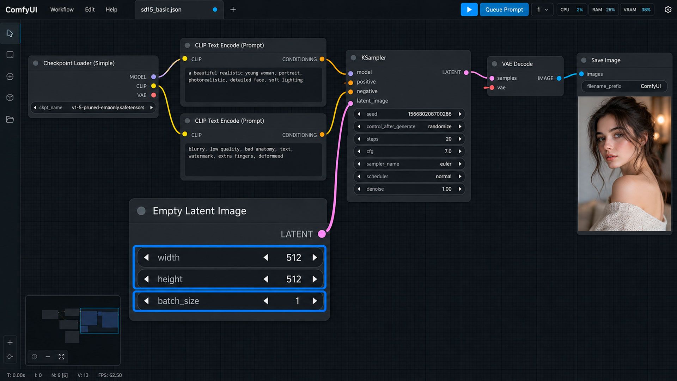This screenshot has width=677, height=381.
Task: Click the positive prompt text box
Action: pyautogui.click(x=253, y=85)
